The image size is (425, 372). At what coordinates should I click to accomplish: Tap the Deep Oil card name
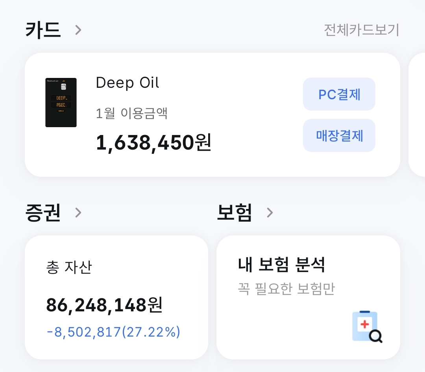128,83
